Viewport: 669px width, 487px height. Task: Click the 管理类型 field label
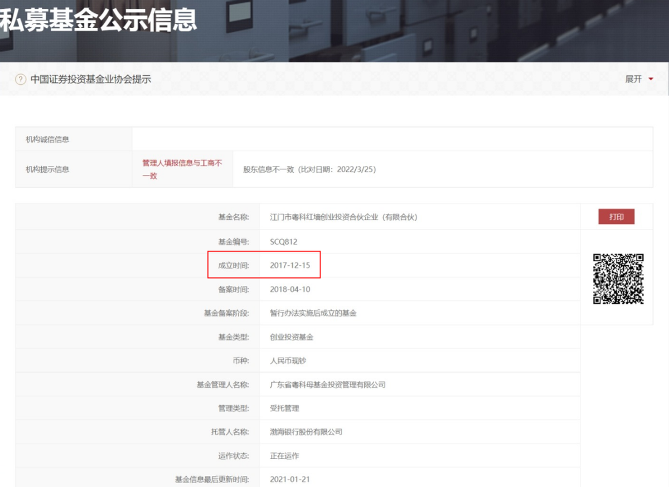click(x=234, y=408)
